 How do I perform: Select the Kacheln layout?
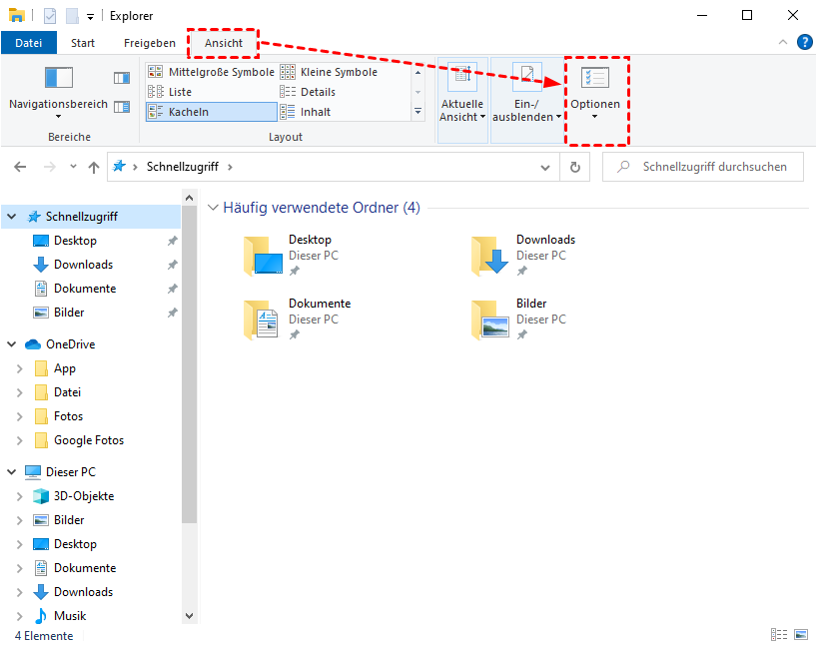pos(211,112)
